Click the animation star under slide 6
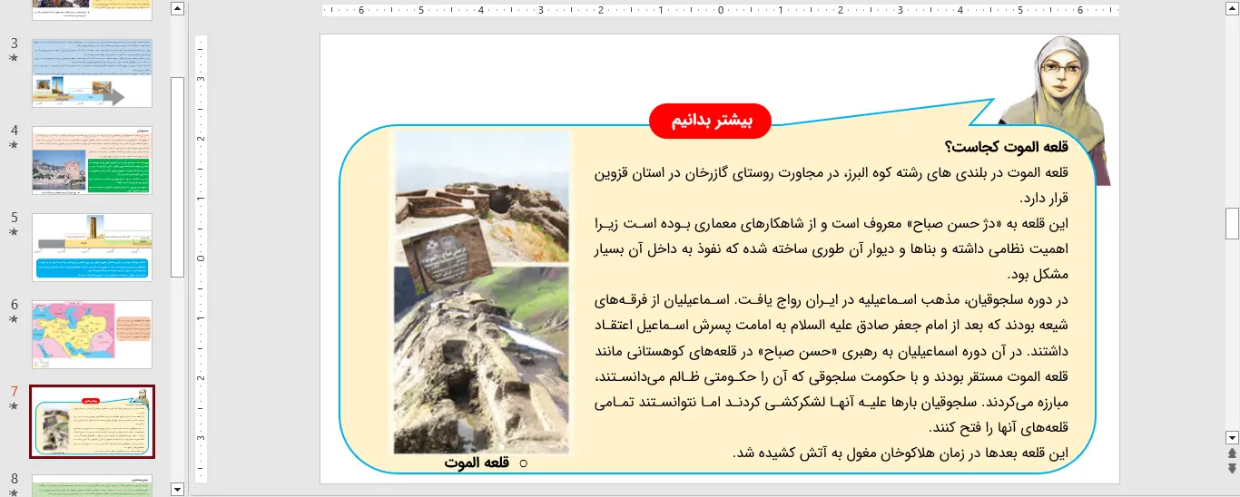The image size is (1240, 497). pos(14,319)
